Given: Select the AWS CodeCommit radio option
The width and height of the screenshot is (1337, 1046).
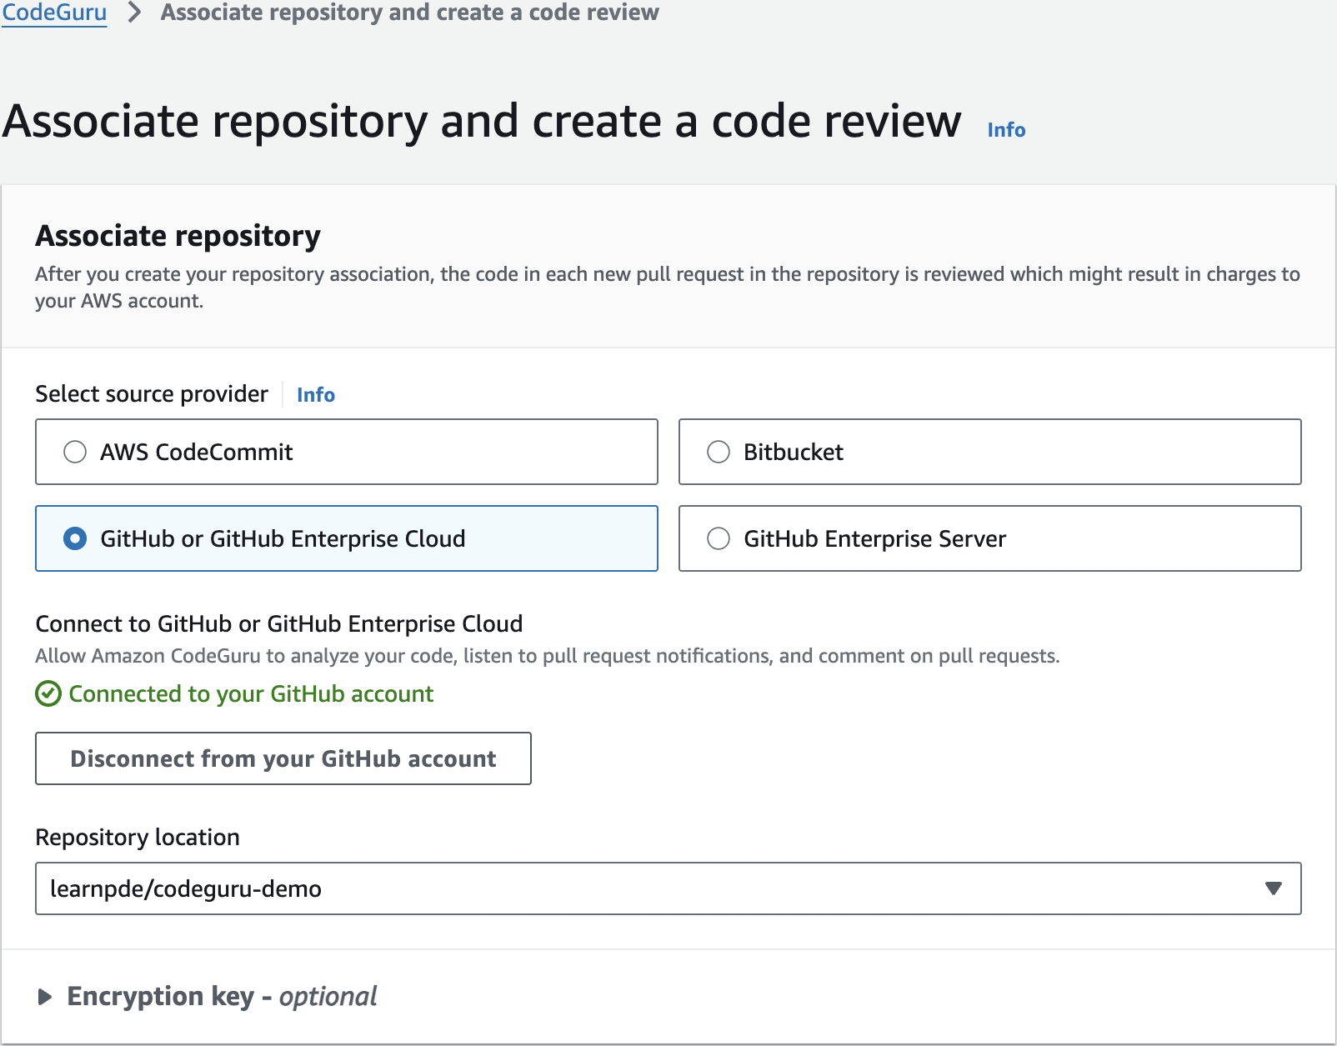Looking at the screenshot, I should pyautogui.click(x=347, y=452).
